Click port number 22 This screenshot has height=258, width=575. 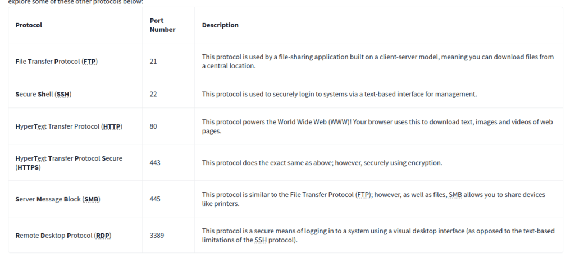click(153, 94)
